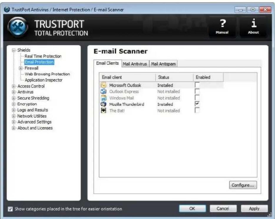Image resolution: width=275 pixels, height=219 pixels.
Task: Minimize the TrustPort window
Action: pyautogui.click(x=241, y=10)
